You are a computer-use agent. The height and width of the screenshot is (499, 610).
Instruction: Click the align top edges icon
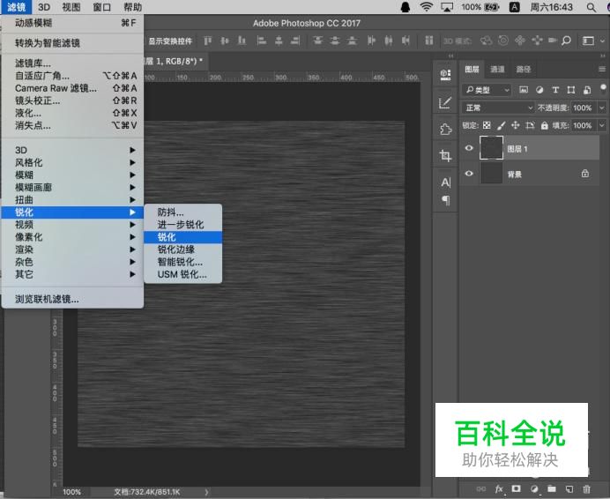(x=208, y=41)
